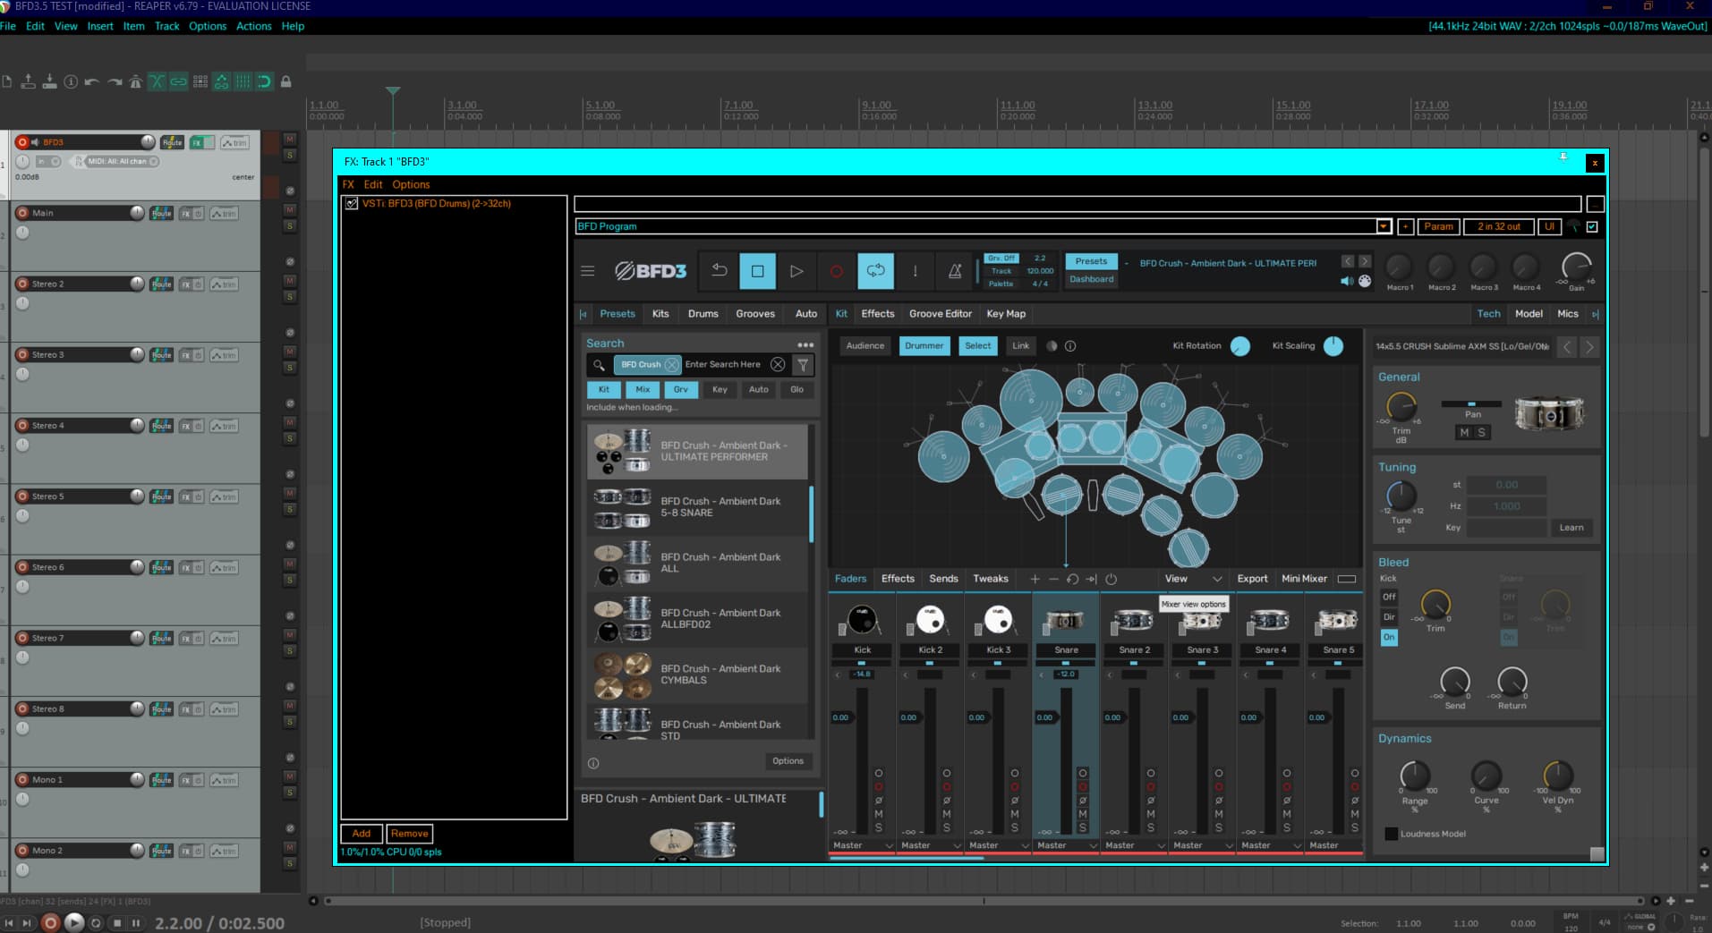Click the Remove FX button
Screen dimensions: 1712x933
(x=409, y=834)
